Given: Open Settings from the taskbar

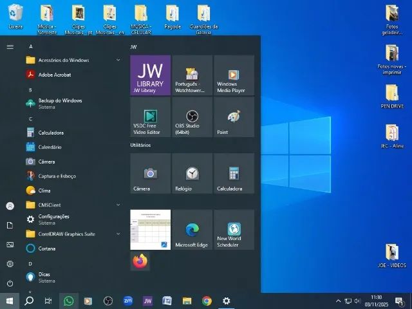Looking at the screenshot, I should pos(226,301).
